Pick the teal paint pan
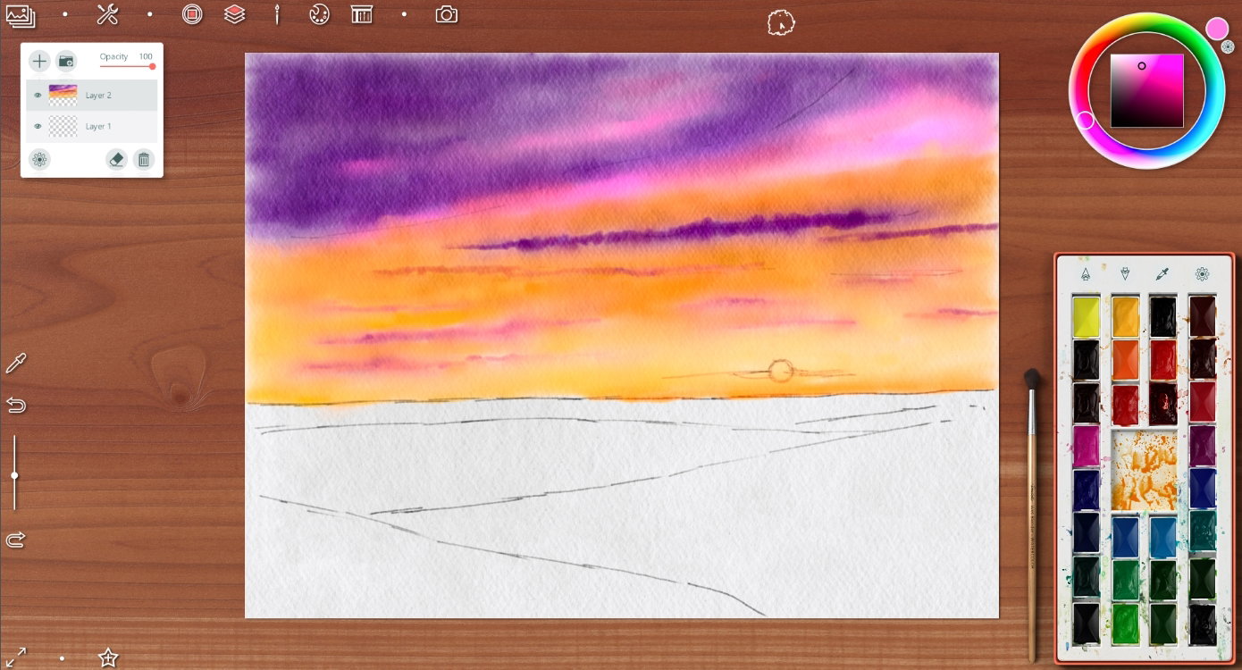Viewport: 1242px width, 670px height. tap(1203, 532)
